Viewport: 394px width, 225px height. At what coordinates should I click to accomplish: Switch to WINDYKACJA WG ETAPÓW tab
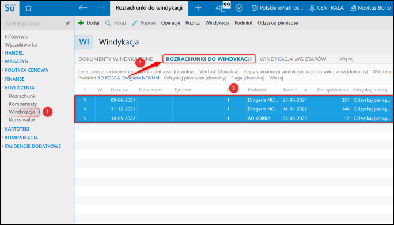(293, 59)
